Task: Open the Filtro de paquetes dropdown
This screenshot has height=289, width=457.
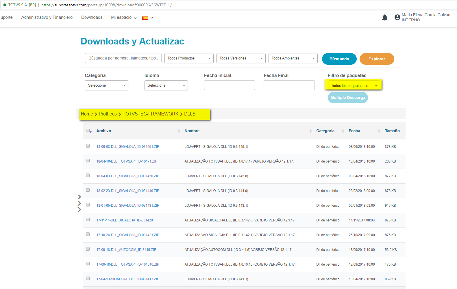Action: pyautogui.click(x=354, y=85)
